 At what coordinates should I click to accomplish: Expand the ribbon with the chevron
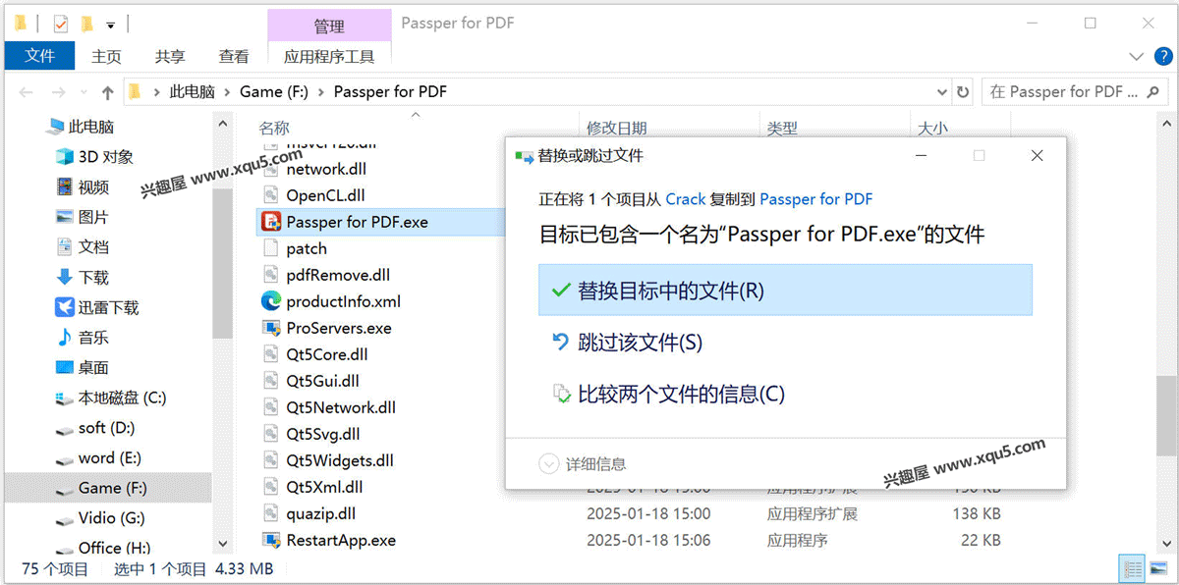[1137, 57]
